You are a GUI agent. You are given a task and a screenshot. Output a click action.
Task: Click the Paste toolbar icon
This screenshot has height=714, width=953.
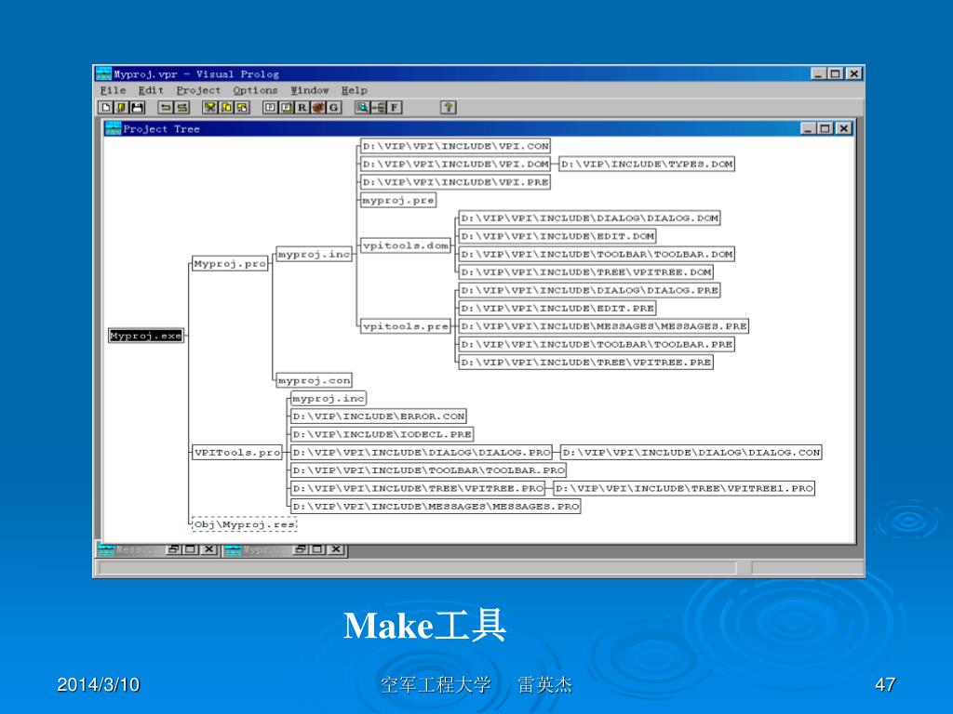(x=242, y=108)
